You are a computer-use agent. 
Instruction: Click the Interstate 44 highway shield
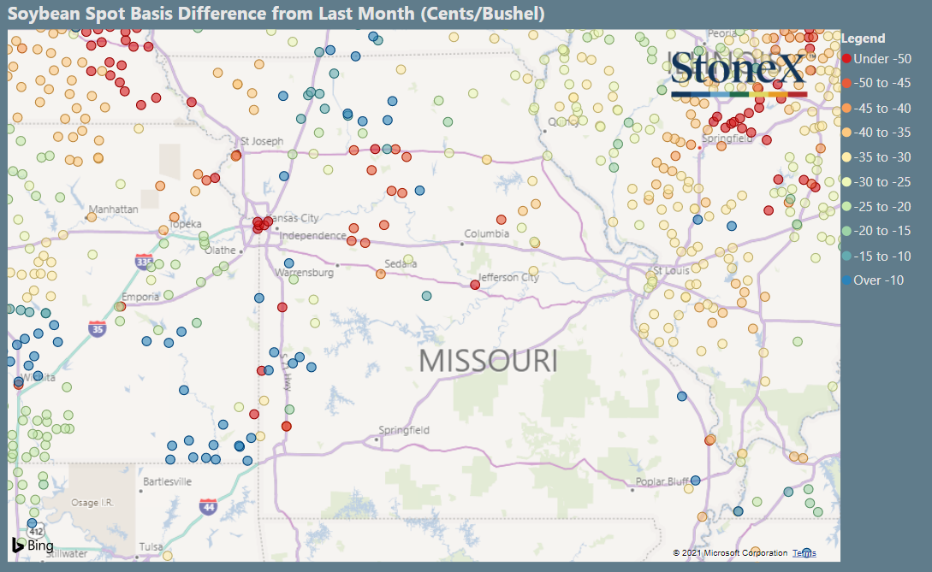click(x=208, y=507)
